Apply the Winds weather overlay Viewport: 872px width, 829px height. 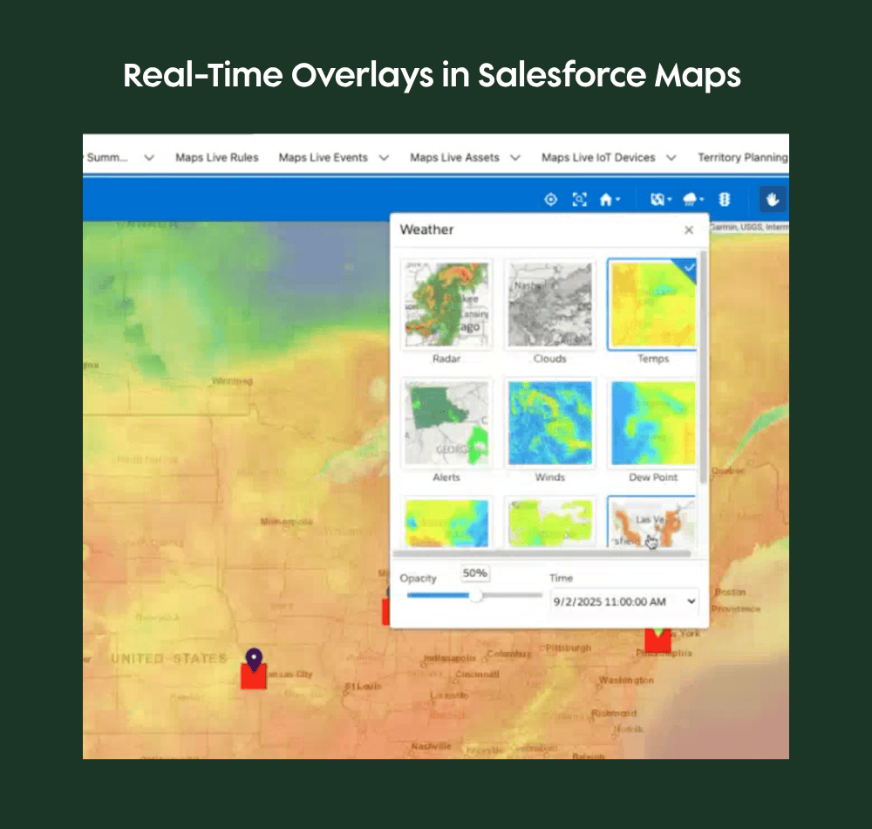point(550,422)
